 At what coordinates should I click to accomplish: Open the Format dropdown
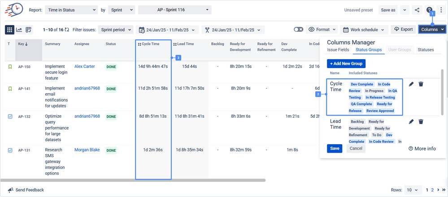click(322, 30)
